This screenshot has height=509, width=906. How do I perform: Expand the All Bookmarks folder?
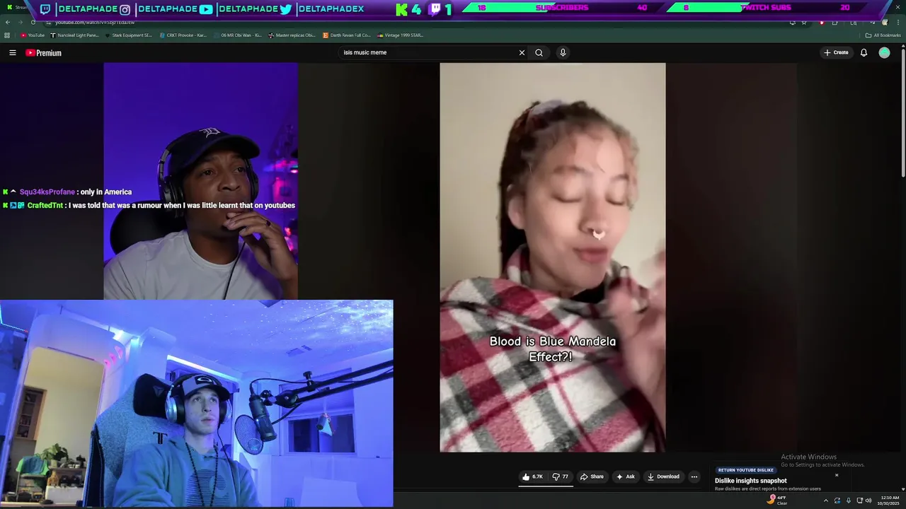tap(883, 35)
